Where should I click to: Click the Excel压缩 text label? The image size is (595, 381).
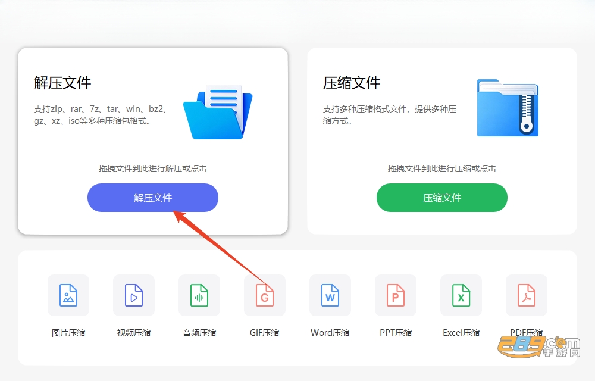pyautogui.click(x=461, y=333)
